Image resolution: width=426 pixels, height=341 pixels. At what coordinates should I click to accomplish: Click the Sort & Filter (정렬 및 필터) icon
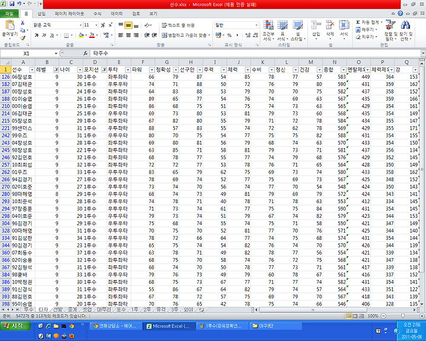390,25
